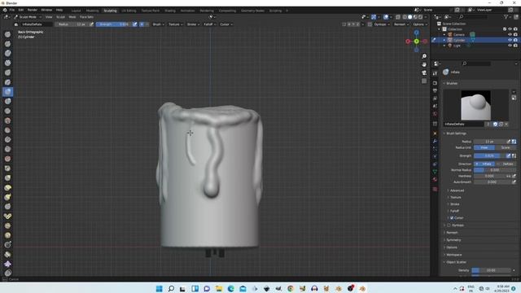
Task: Select the active Inflate brush tool
Action: (x=7, y=92)
